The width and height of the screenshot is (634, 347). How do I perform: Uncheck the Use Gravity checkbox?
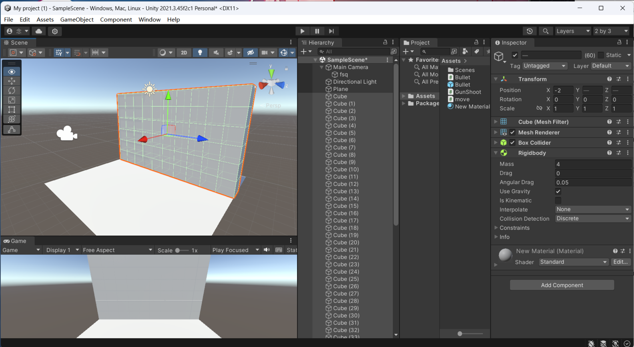558,191
